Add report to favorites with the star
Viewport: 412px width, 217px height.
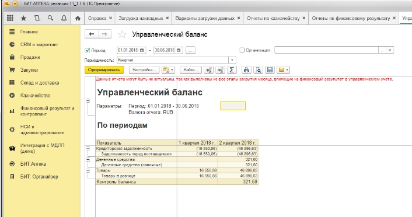pyautogui.click(x=122, y=34)
